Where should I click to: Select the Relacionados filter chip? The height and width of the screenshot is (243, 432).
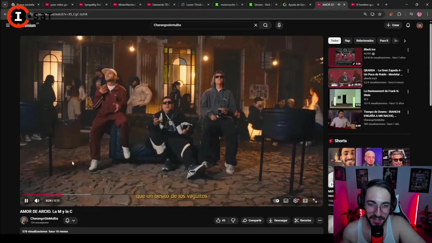(365, 40)
